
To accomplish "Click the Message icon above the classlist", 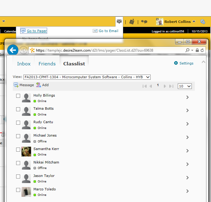I will (x=16, y=85).
